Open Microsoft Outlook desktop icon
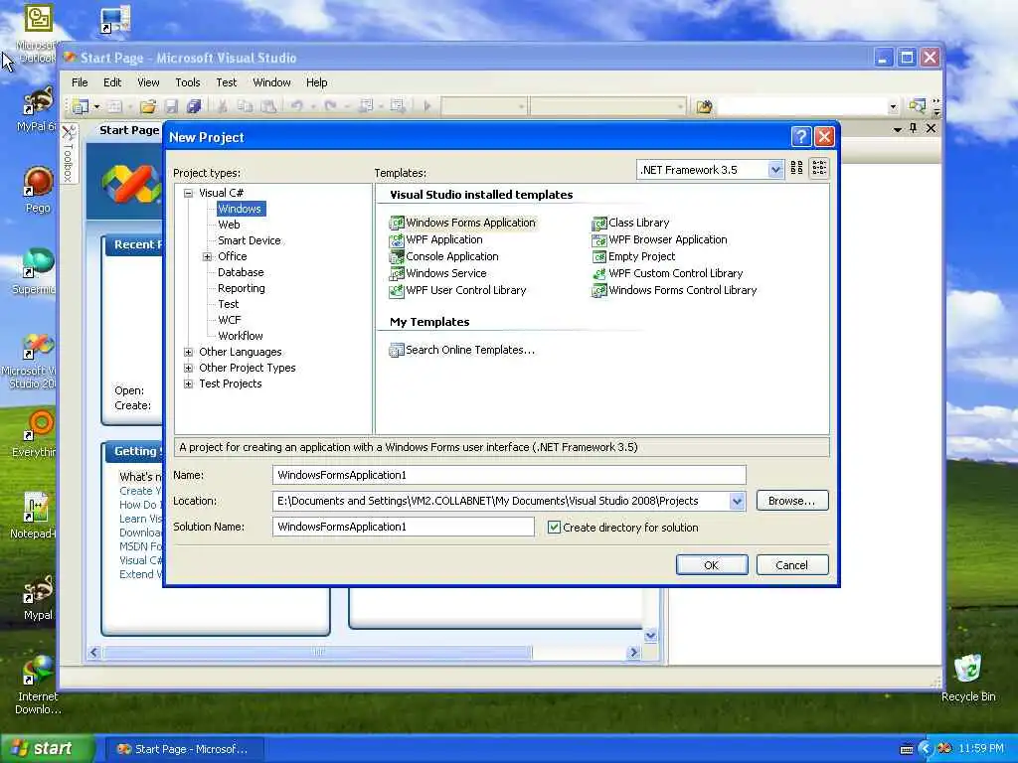The image size is (1018, 763). (x=37, y=35)
